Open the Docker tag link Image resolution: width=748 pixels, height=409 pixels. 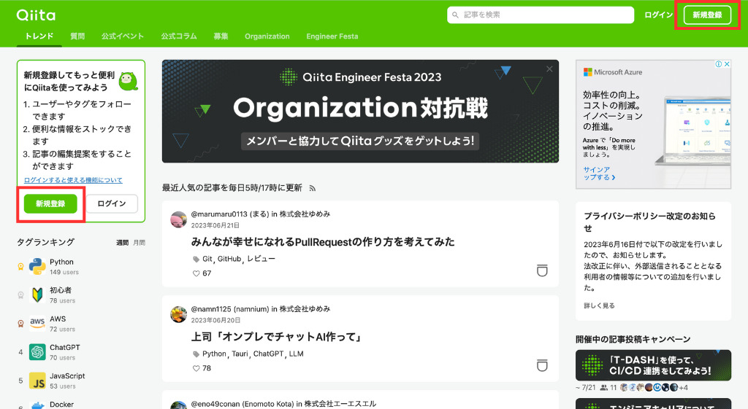coord(61,404)
